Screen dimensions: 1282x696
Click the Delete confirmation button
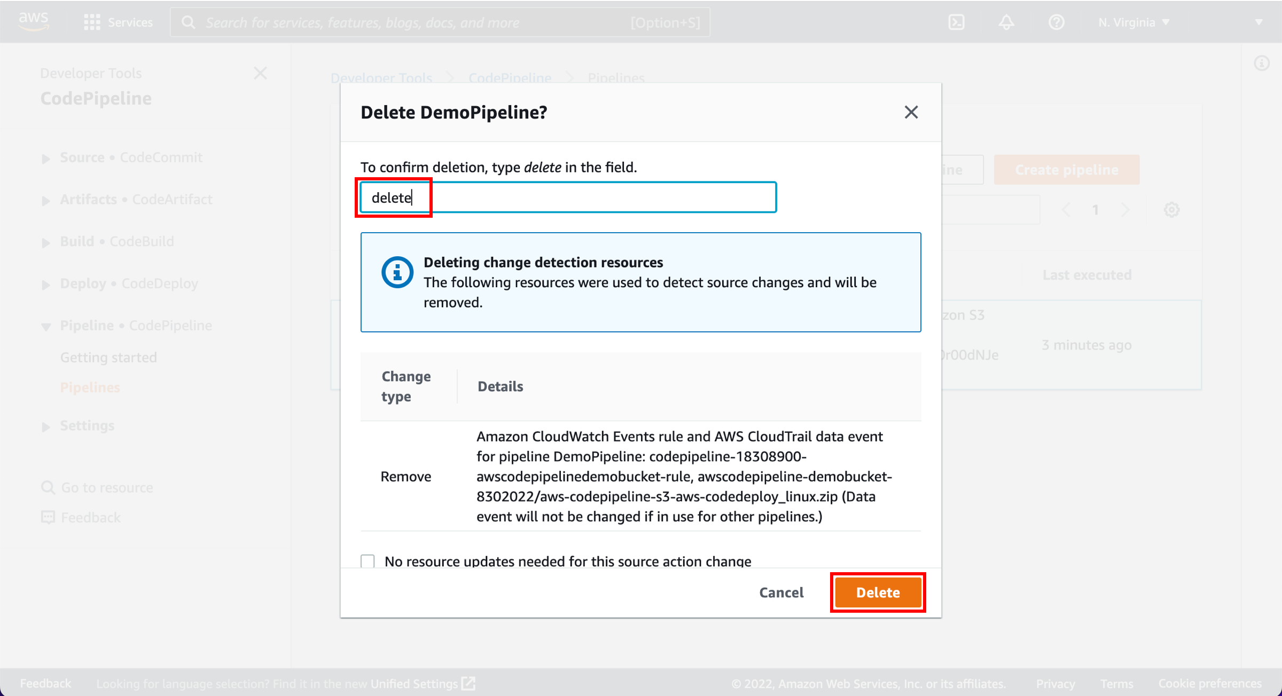click(878, 592)
